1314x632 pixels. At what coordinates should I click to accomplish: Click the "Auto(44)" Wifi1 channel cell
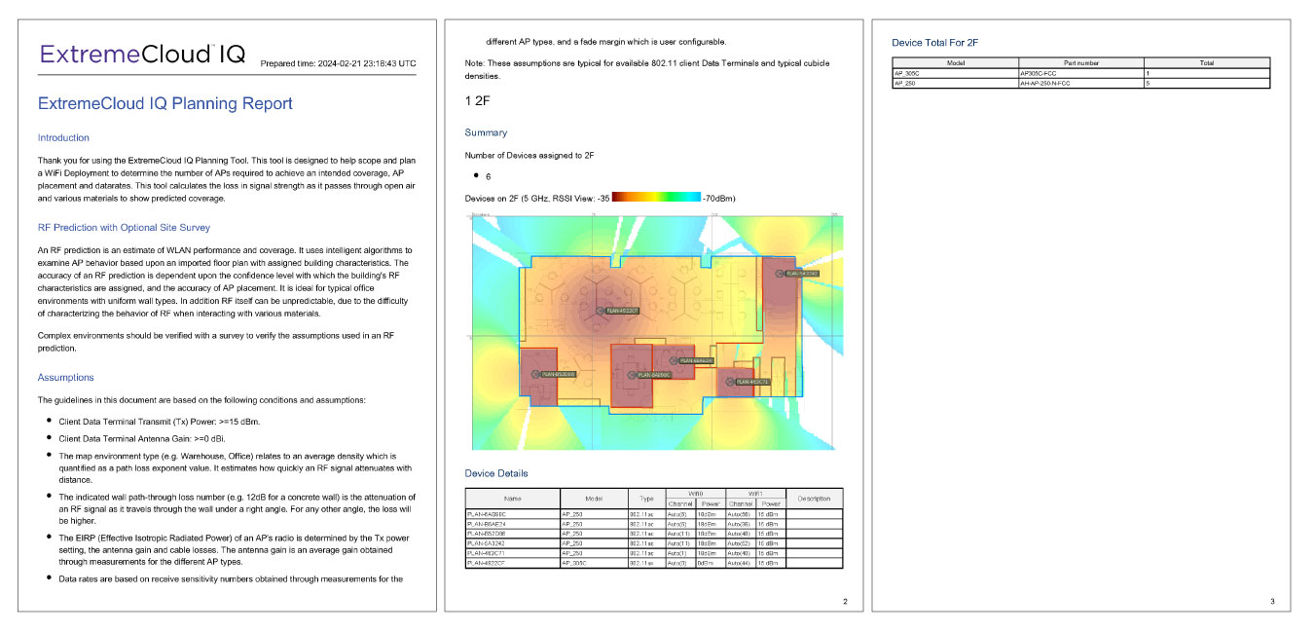pyautogui.click(x=743, y=563)
